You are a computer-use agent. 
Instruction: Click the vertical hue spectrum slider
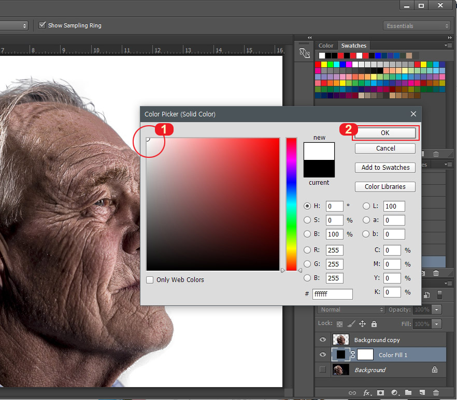[x=291, y=204]
